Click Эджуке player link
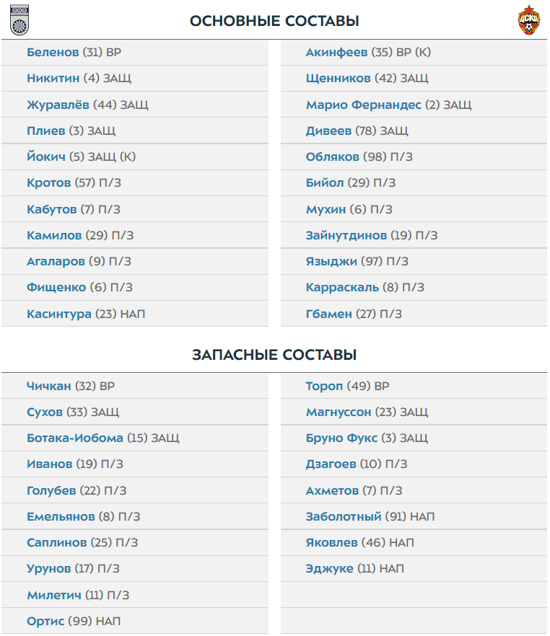 tap(329, 568)
